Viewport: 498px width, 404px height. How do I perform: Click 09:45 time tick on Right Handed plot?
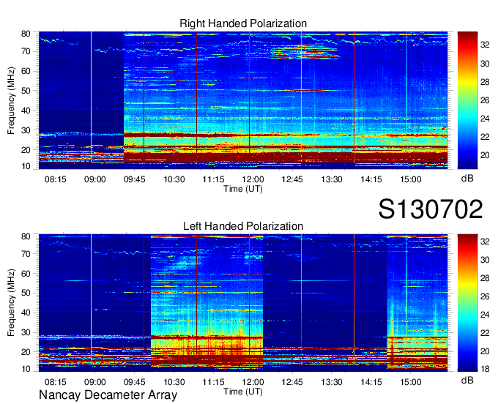pyautogui.click(x=134, y=179)
